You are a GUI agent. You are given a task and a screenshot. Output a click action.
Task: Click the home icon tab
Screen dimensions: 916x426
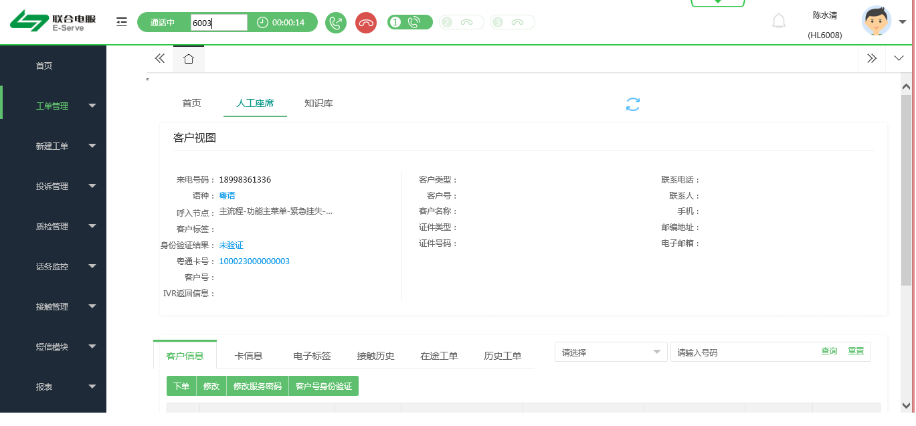pyautogui.click(x=189, y=59)
